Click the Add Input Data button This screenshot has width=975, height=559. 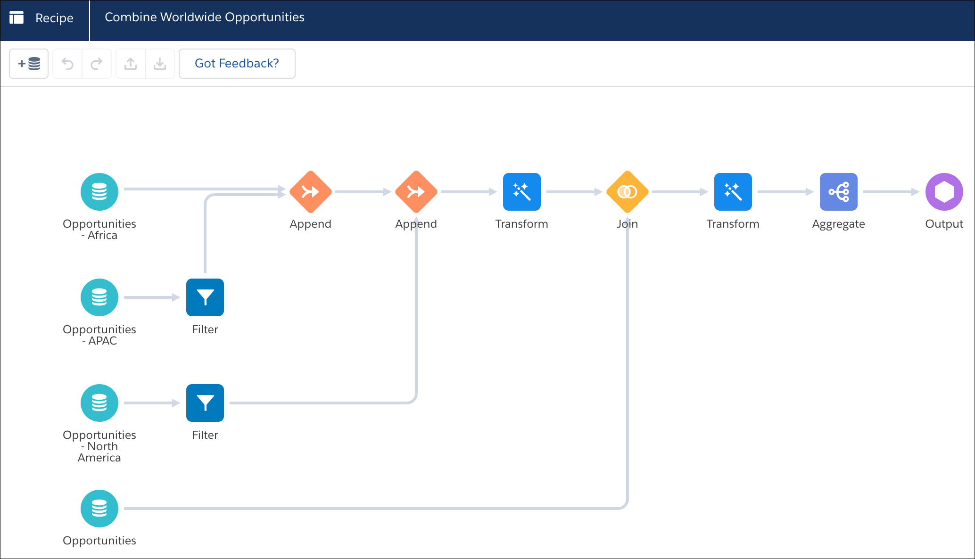pos(29,64)
